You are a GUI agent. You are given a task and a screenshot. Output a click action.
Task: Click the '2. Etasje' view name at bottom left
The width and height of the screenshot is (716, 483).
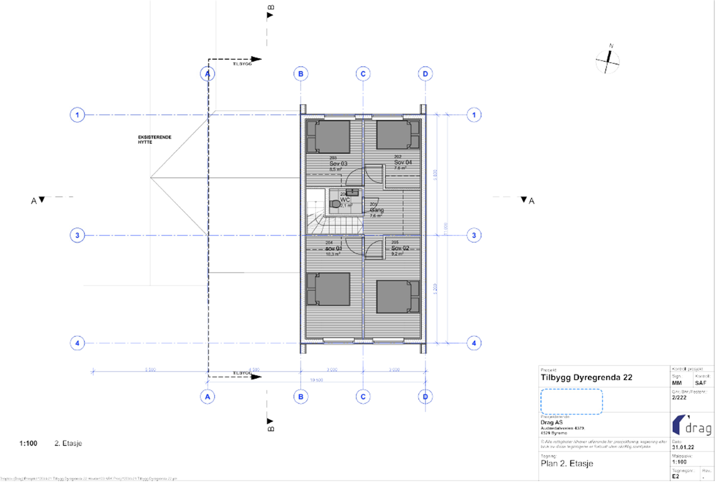[68, 443]
